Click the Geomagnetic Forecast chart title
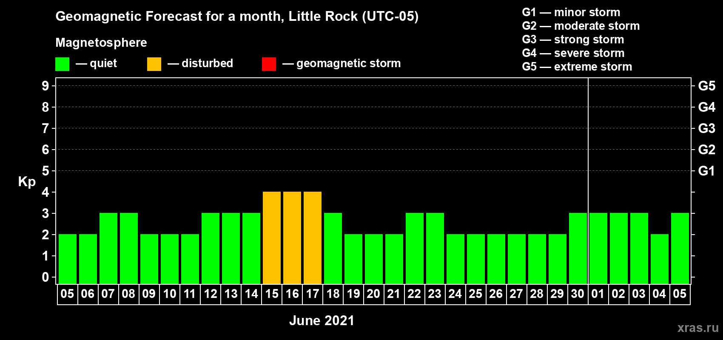 tap(237, 16)
